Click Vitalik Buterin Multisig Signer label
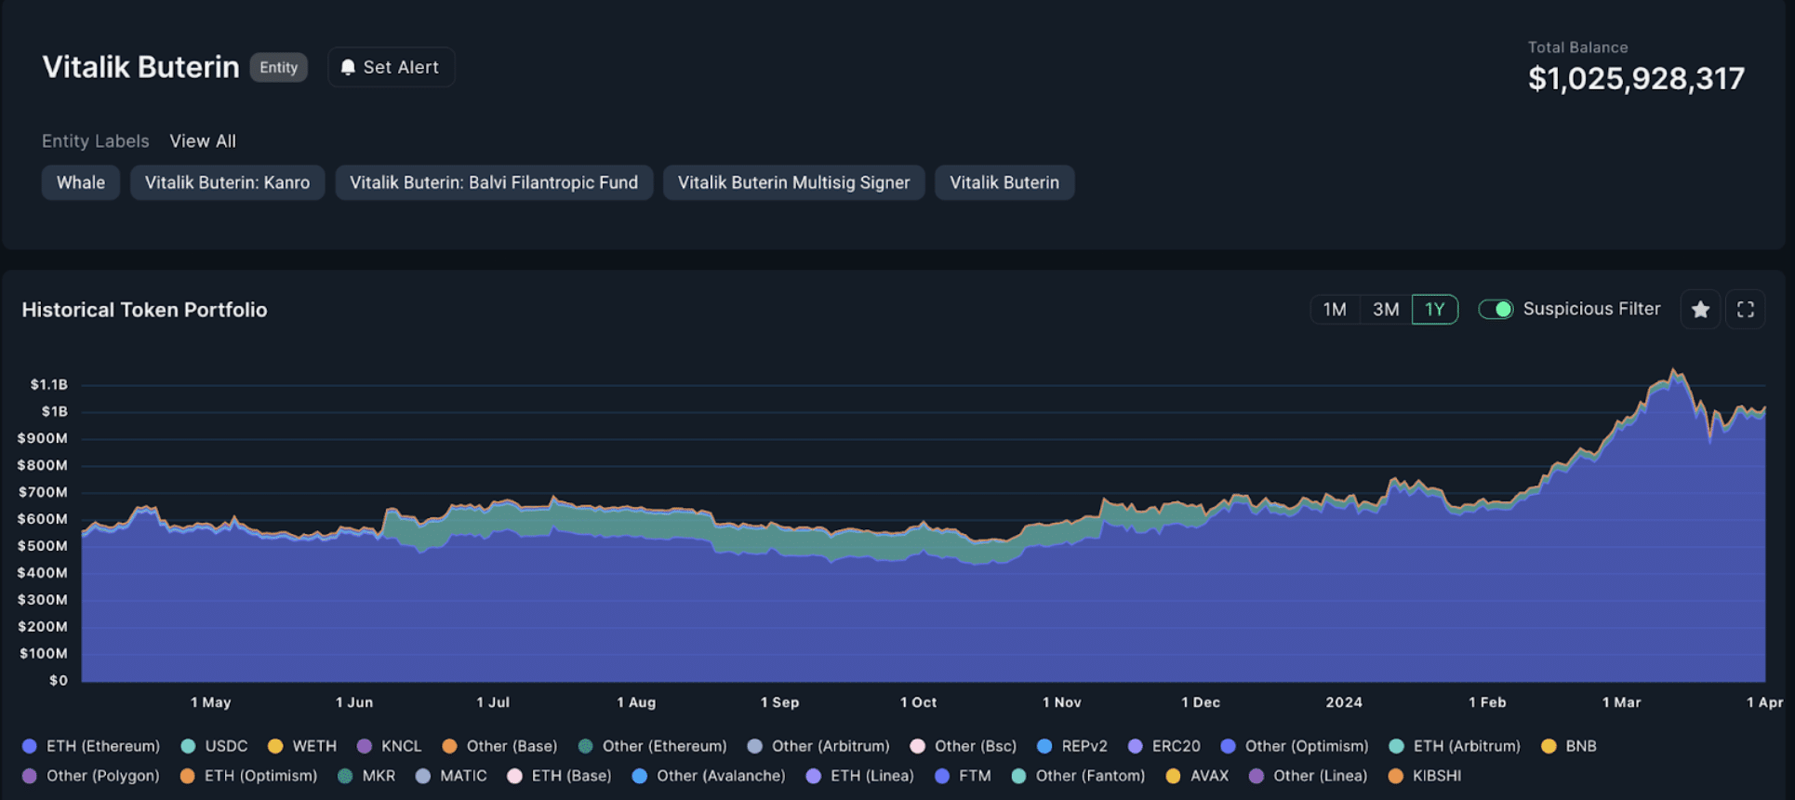This screenshot has width=1795, height=800. [793, 183]
